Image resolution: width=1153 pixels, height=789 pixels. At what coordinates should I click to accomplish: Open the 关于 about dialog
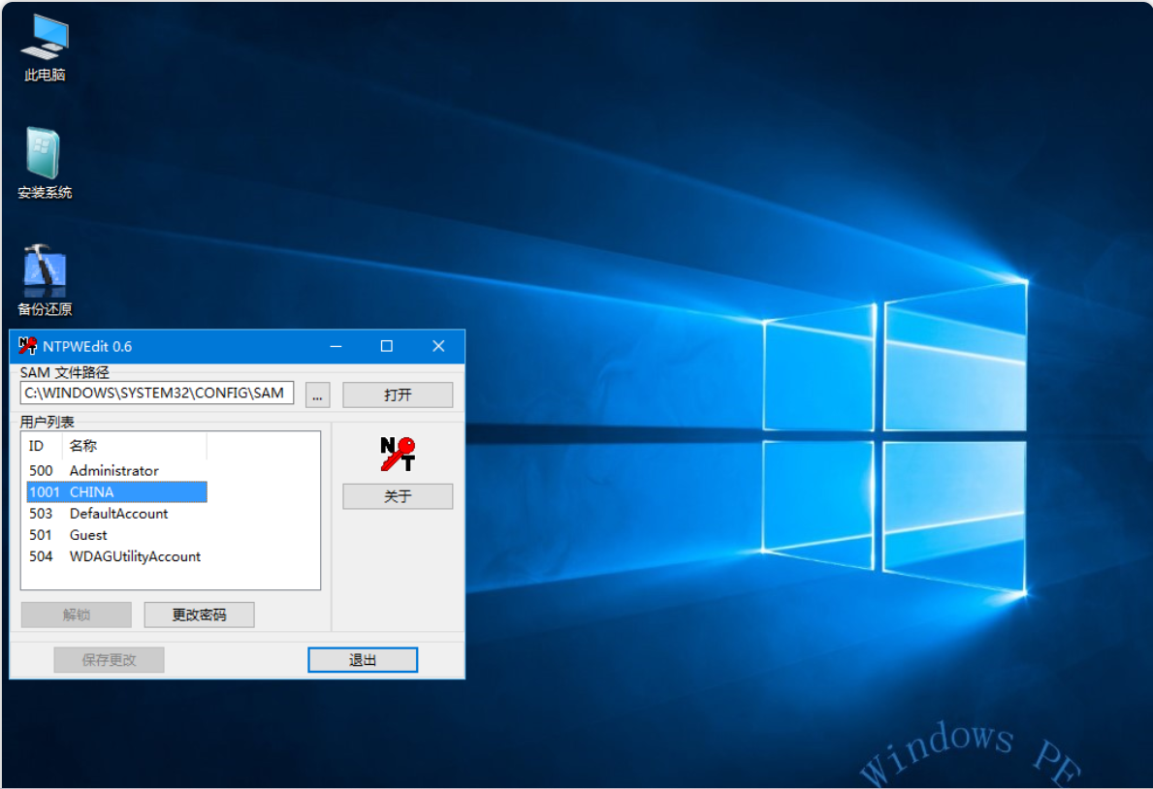[398, 496]
